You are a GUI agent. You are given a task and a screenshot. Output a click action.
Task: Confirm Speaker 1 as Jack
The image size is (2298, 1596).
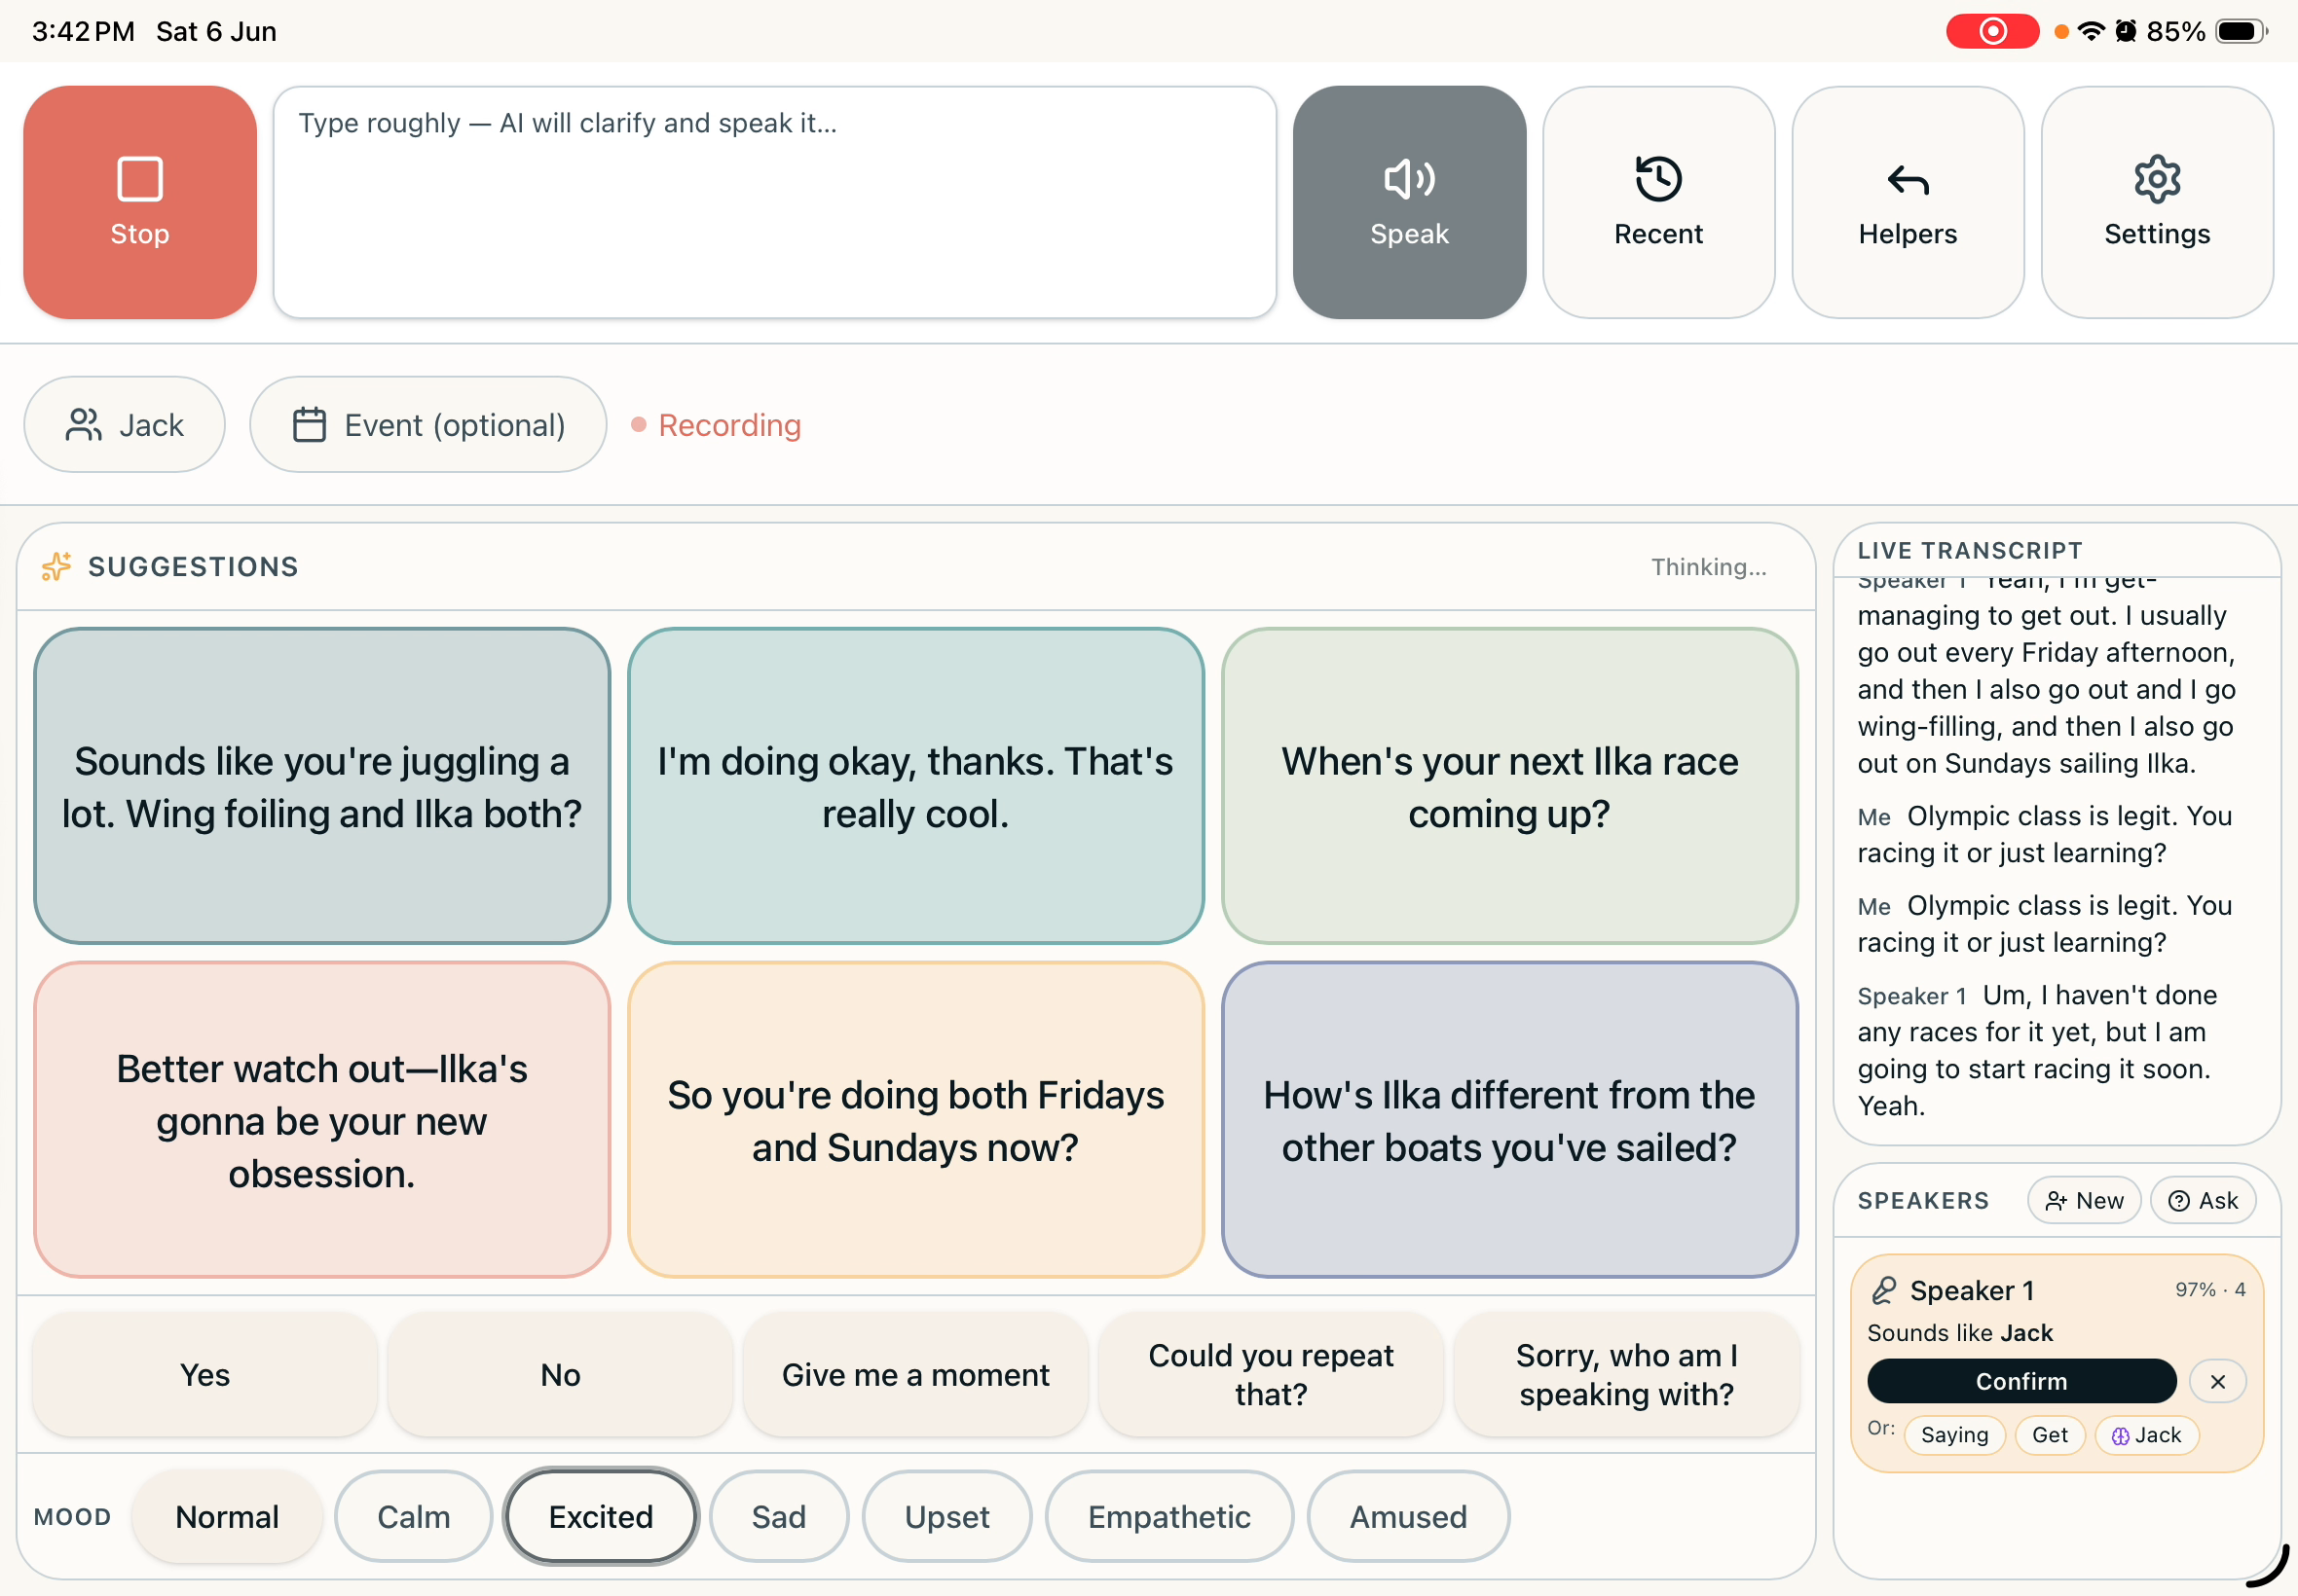pos(2020,1381)
